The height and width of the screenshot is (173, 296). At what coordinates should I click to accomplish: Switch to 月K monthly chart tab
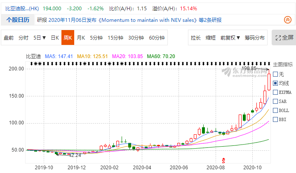point(81,38)
